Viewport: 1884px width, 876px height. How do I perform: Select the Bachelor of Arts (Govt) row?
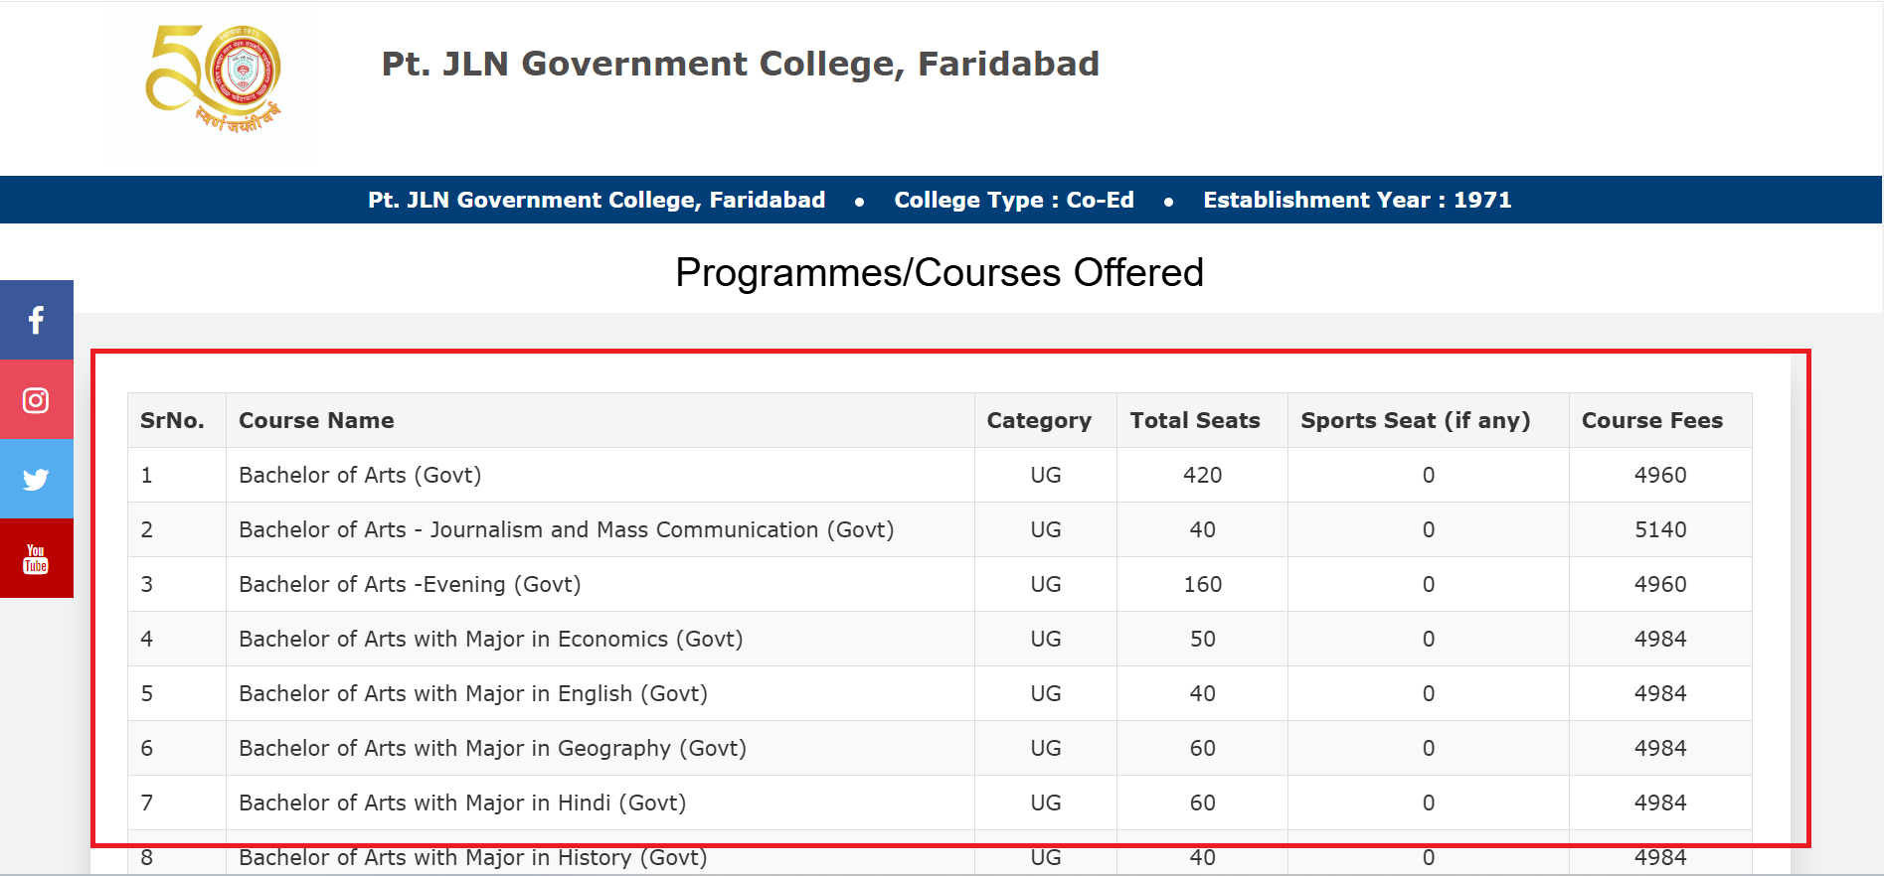point(360,475)
